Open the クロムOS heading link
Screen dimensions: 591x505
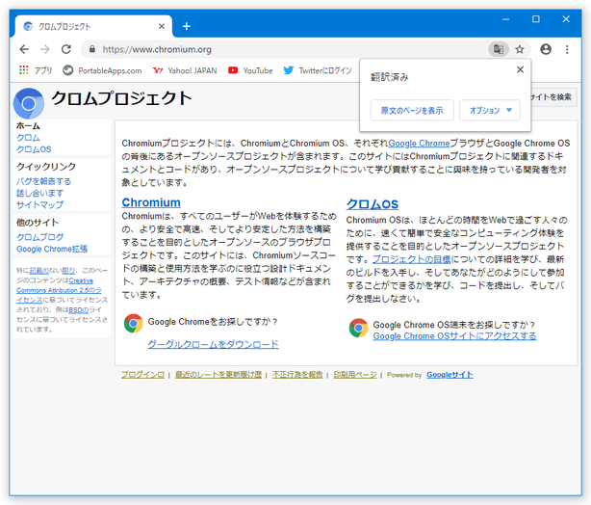click(x=372, y=204)
